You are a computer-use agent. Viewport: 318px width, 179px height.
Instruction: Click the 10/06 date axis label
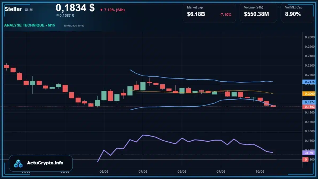pyautogui.click(x=260, y=171)
